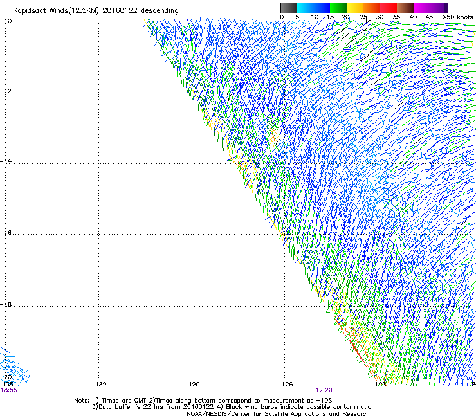Click the purple 18:55 time label
Image resolution: width=476 pixels, height=418 pixels.
point(9,390)
